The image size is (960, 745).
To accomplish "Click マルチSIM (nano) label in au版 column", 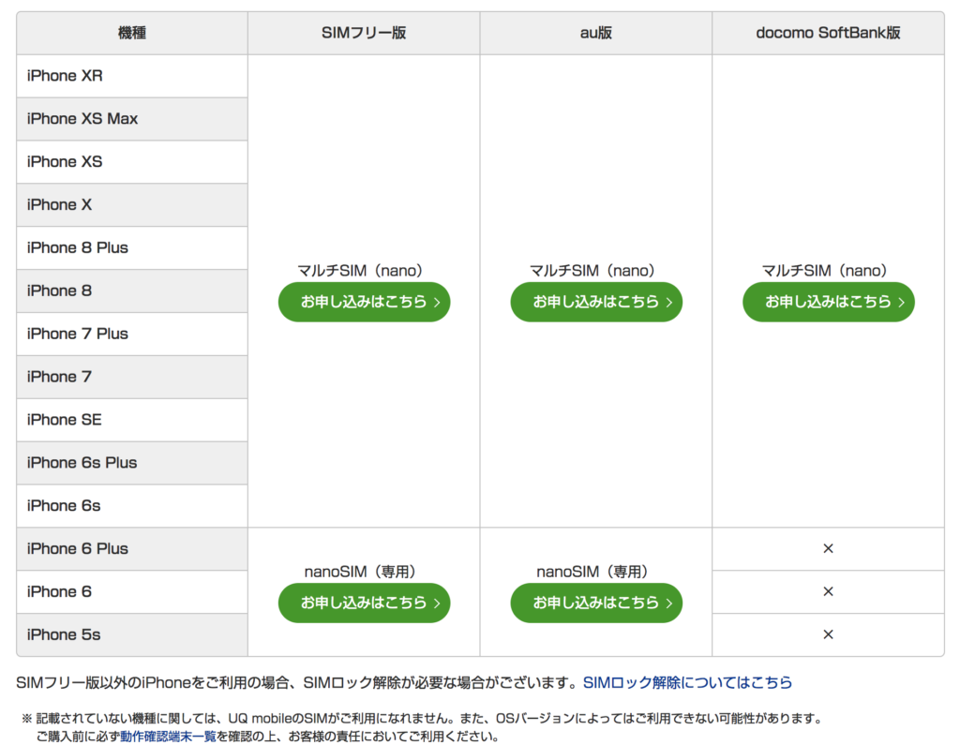I will pos(592,271).
